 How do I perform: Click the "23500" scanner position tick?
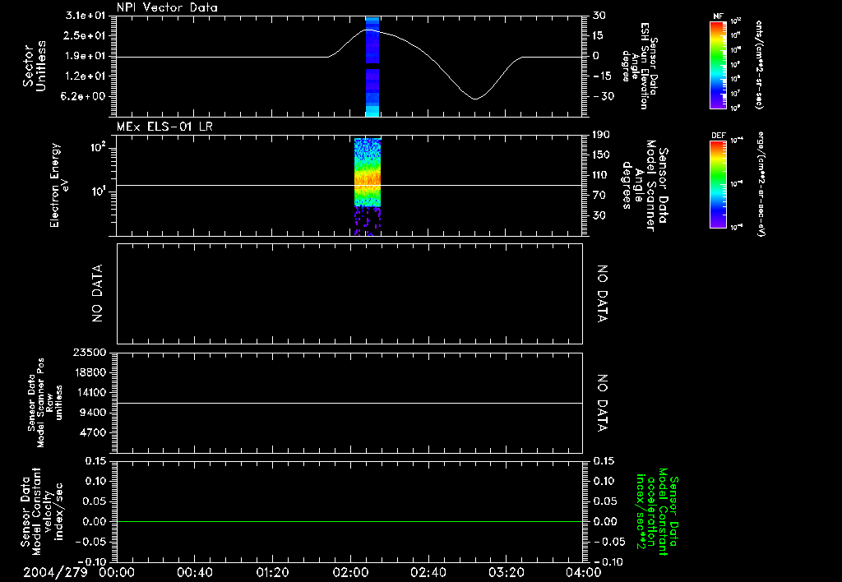90,352
